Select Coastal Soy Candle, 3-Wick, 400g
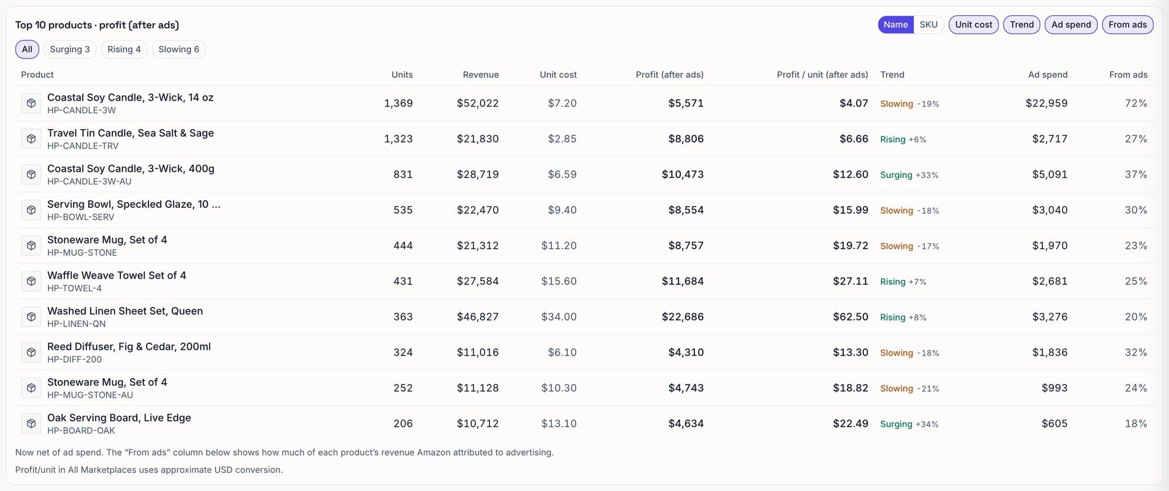1169x491 pixels. (x=131, y=169)
